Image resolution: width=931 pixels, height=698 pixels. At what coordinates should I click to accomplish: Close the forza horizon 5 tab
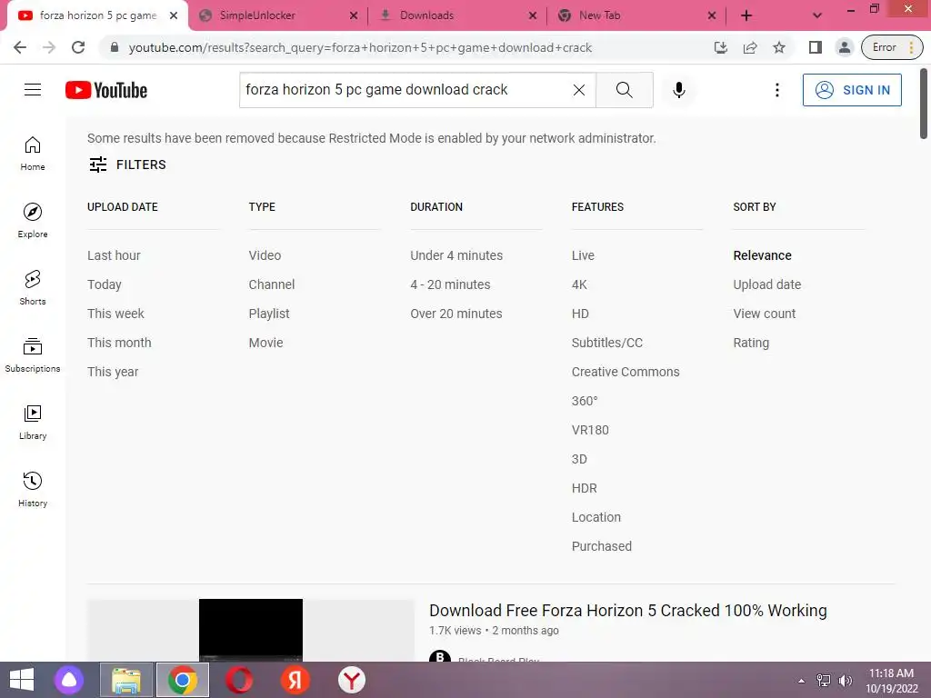click(x=174, y=15)
